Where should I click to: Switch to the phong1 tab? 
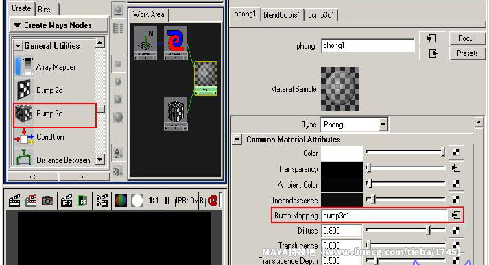[x=245, y=14]
